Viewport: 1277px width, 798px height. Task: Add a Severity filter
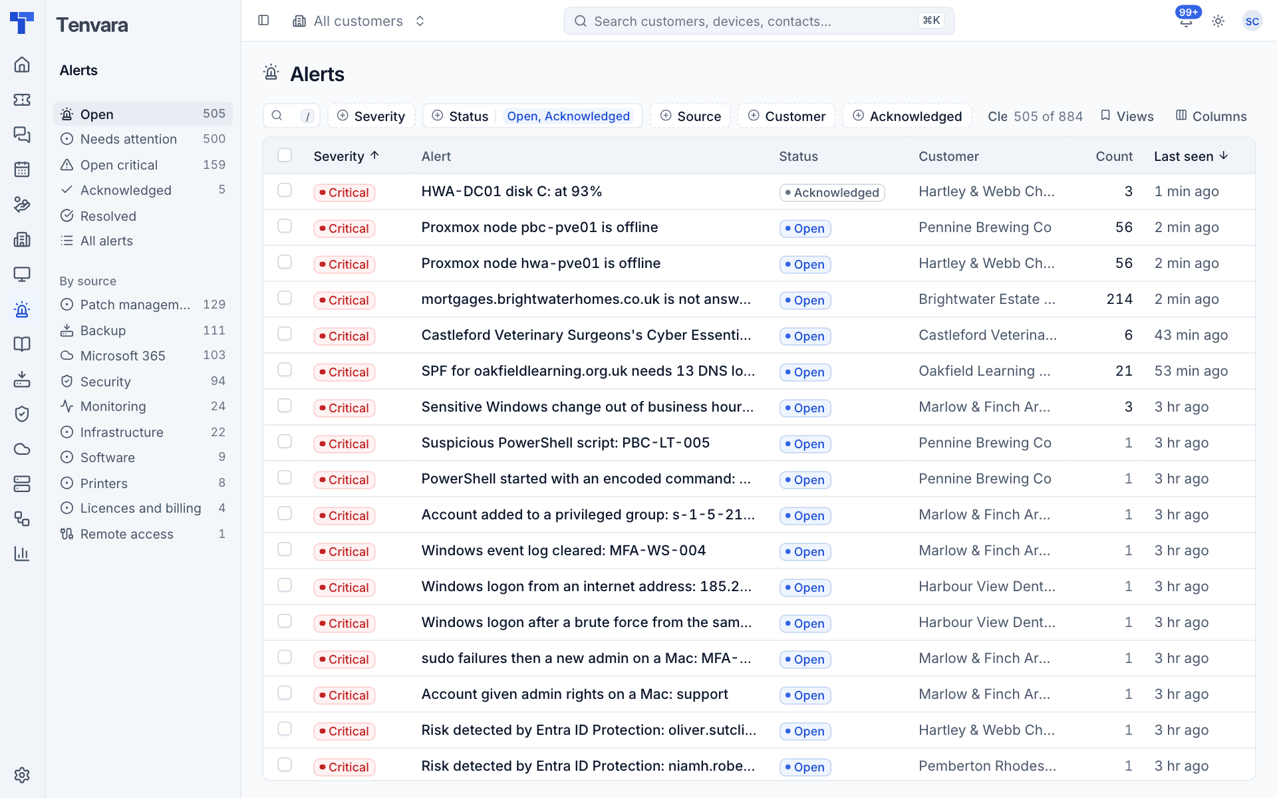pyautogui.click(x=371, y=116)
